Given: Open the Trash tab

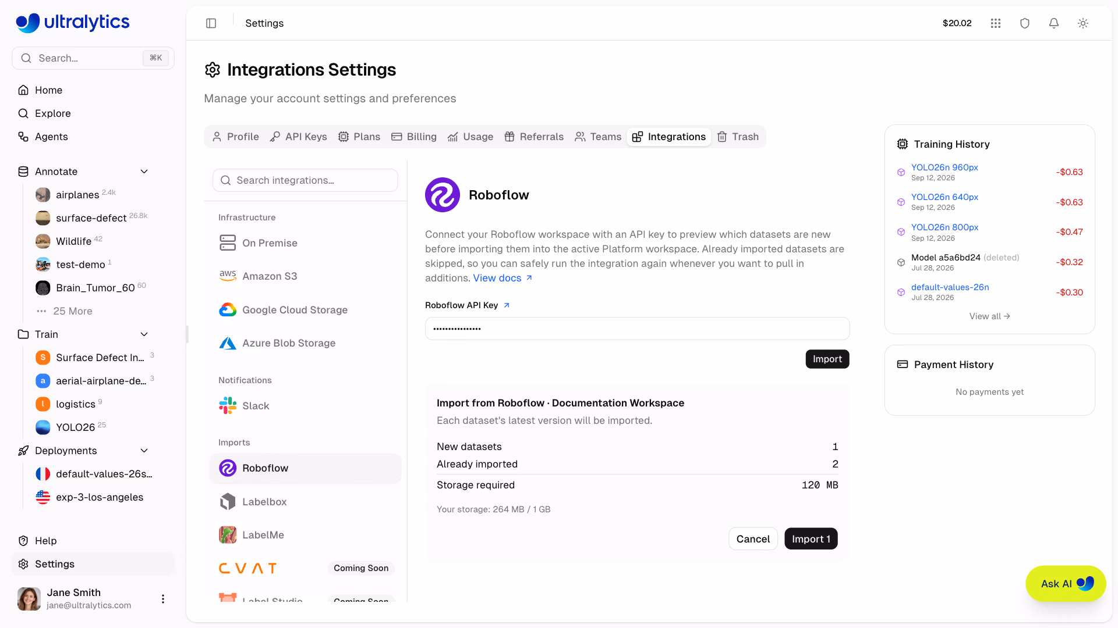Looking at the screenshot, I should coord(738,137).
